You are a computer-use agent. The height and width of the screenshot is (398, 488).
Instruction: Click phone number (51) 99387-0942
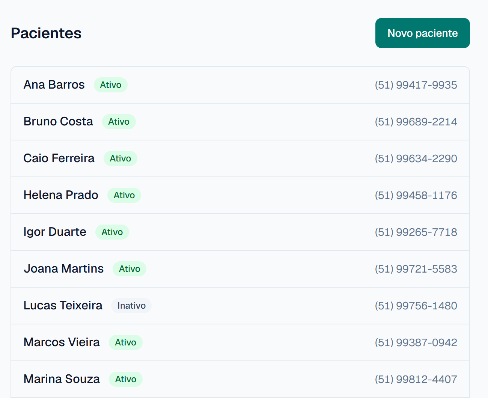pyautogui.click(x=416, y=342)
